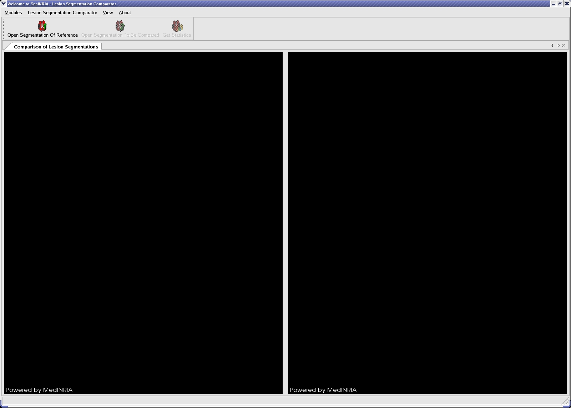
Task: Open the View menu
Action: 108,12
